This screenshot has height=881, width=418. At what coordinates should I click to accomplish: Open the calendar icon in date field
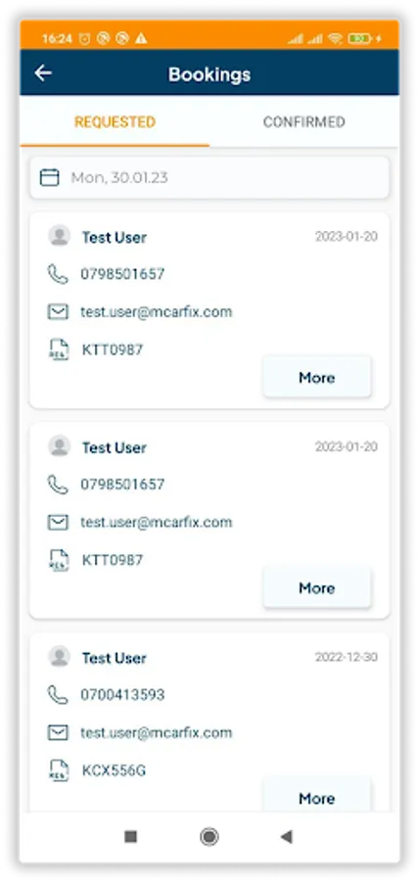click(x=50, y=177)
